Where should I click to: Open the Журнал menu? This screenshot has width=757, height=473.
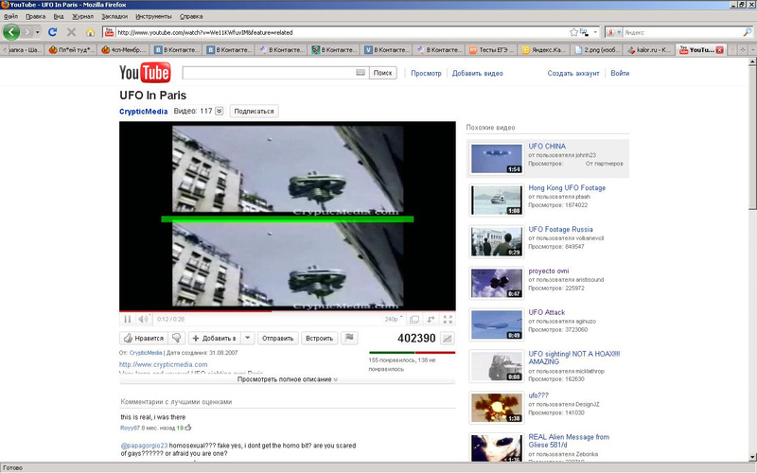click(82, 16)
